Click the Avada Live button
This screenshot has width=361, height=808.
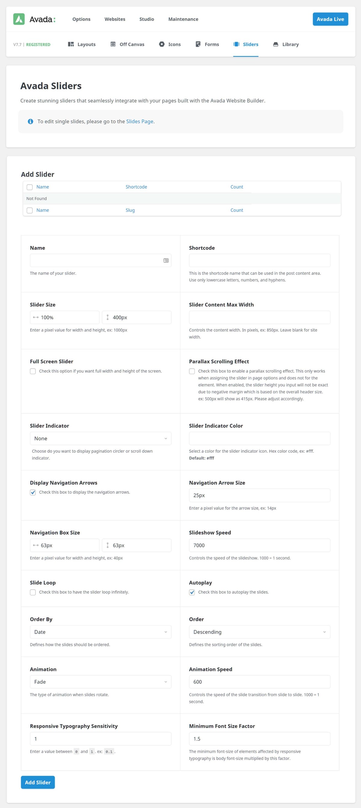330,19
